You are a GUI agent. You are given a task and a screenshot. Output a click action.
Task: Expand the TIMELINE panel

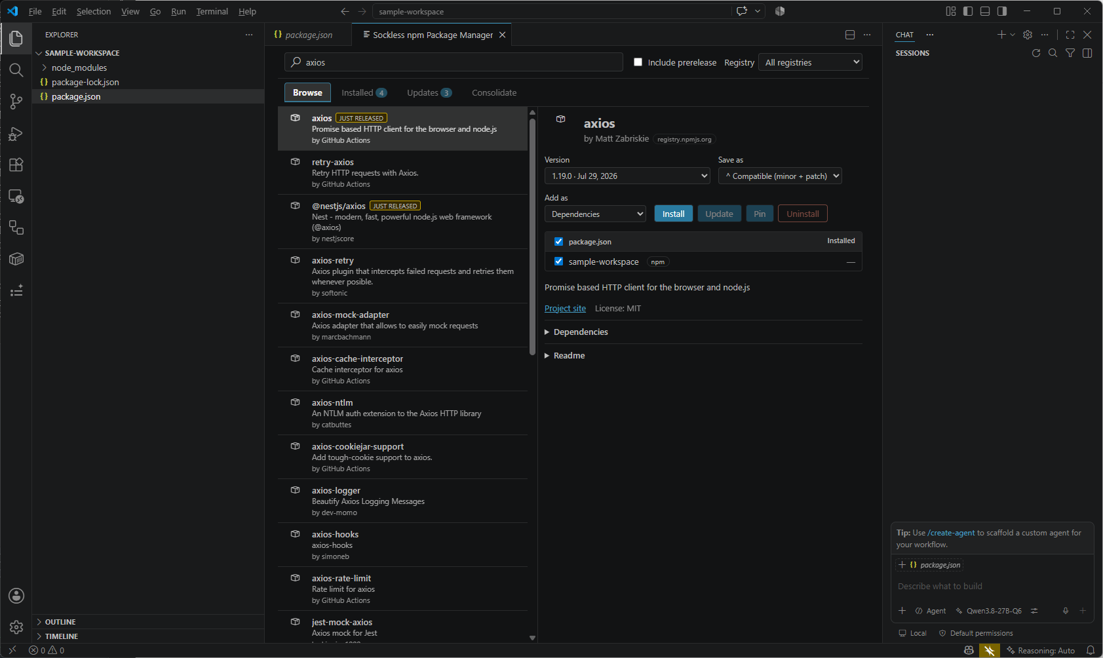[x=62, y=636]
